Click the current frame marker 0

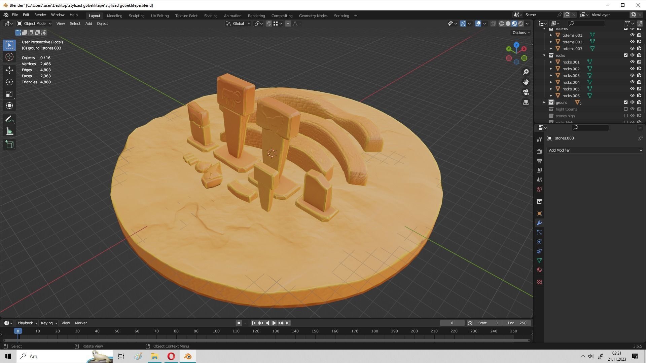[x=18, y=331]
